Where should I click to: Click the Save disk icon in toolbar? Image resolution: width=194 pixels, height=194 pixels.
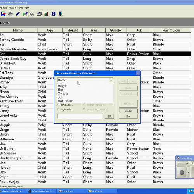click(x=3, y=14)
